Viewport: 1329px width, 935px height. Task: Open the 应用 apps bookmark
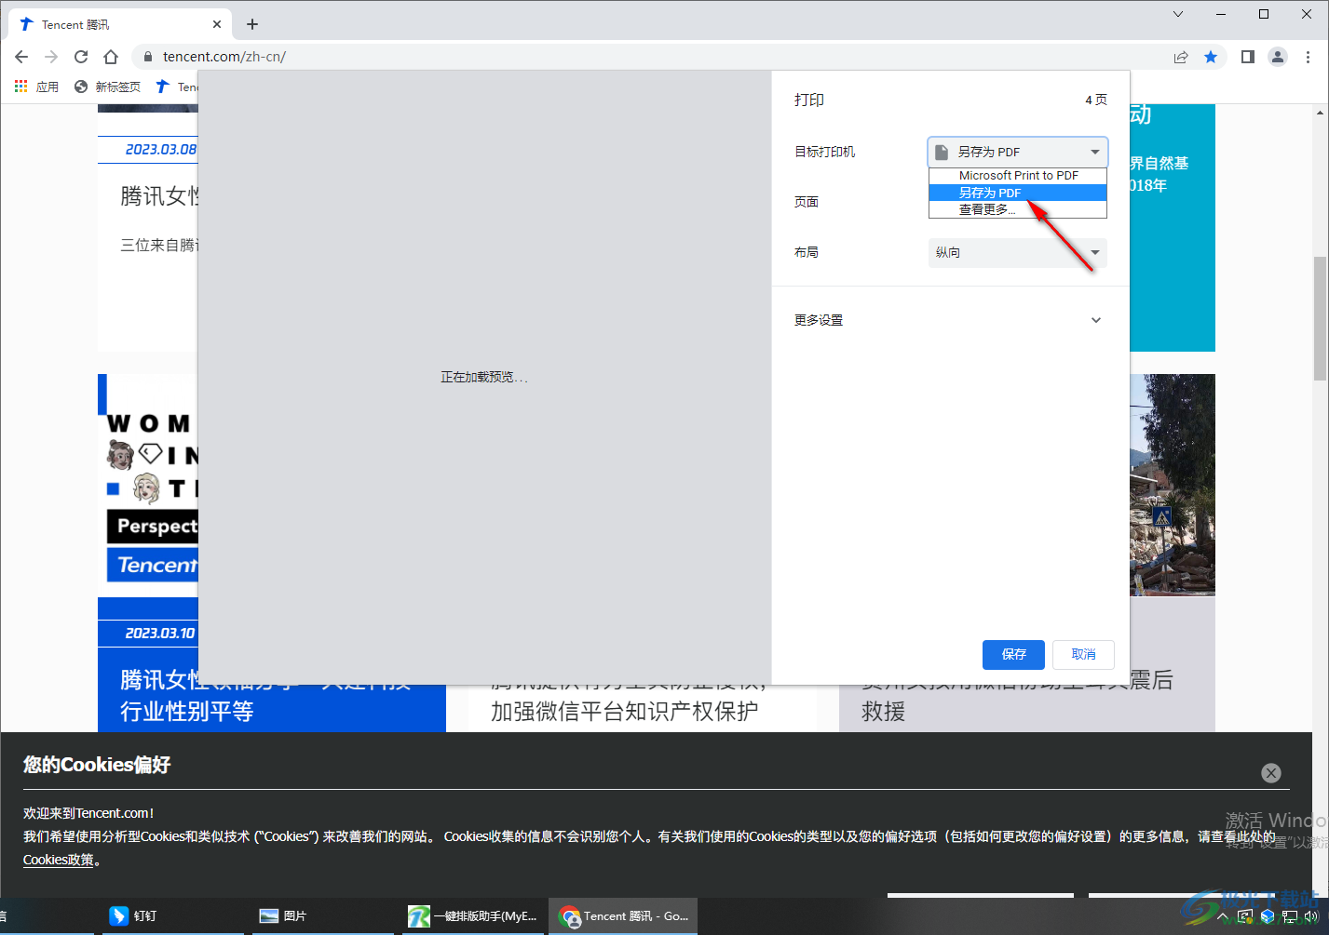click(x=36, y=87)
